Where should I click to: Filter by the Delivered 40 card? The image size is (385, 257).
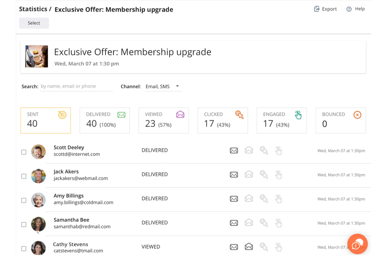105,120
